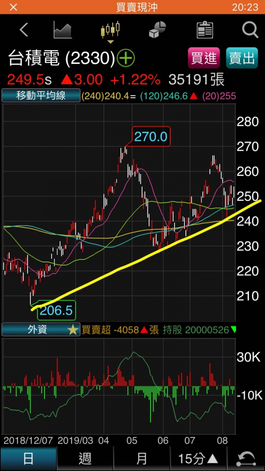Tap the rotate screen icon
The width and height of the screenshot is (265, 471).
point(246,459)
